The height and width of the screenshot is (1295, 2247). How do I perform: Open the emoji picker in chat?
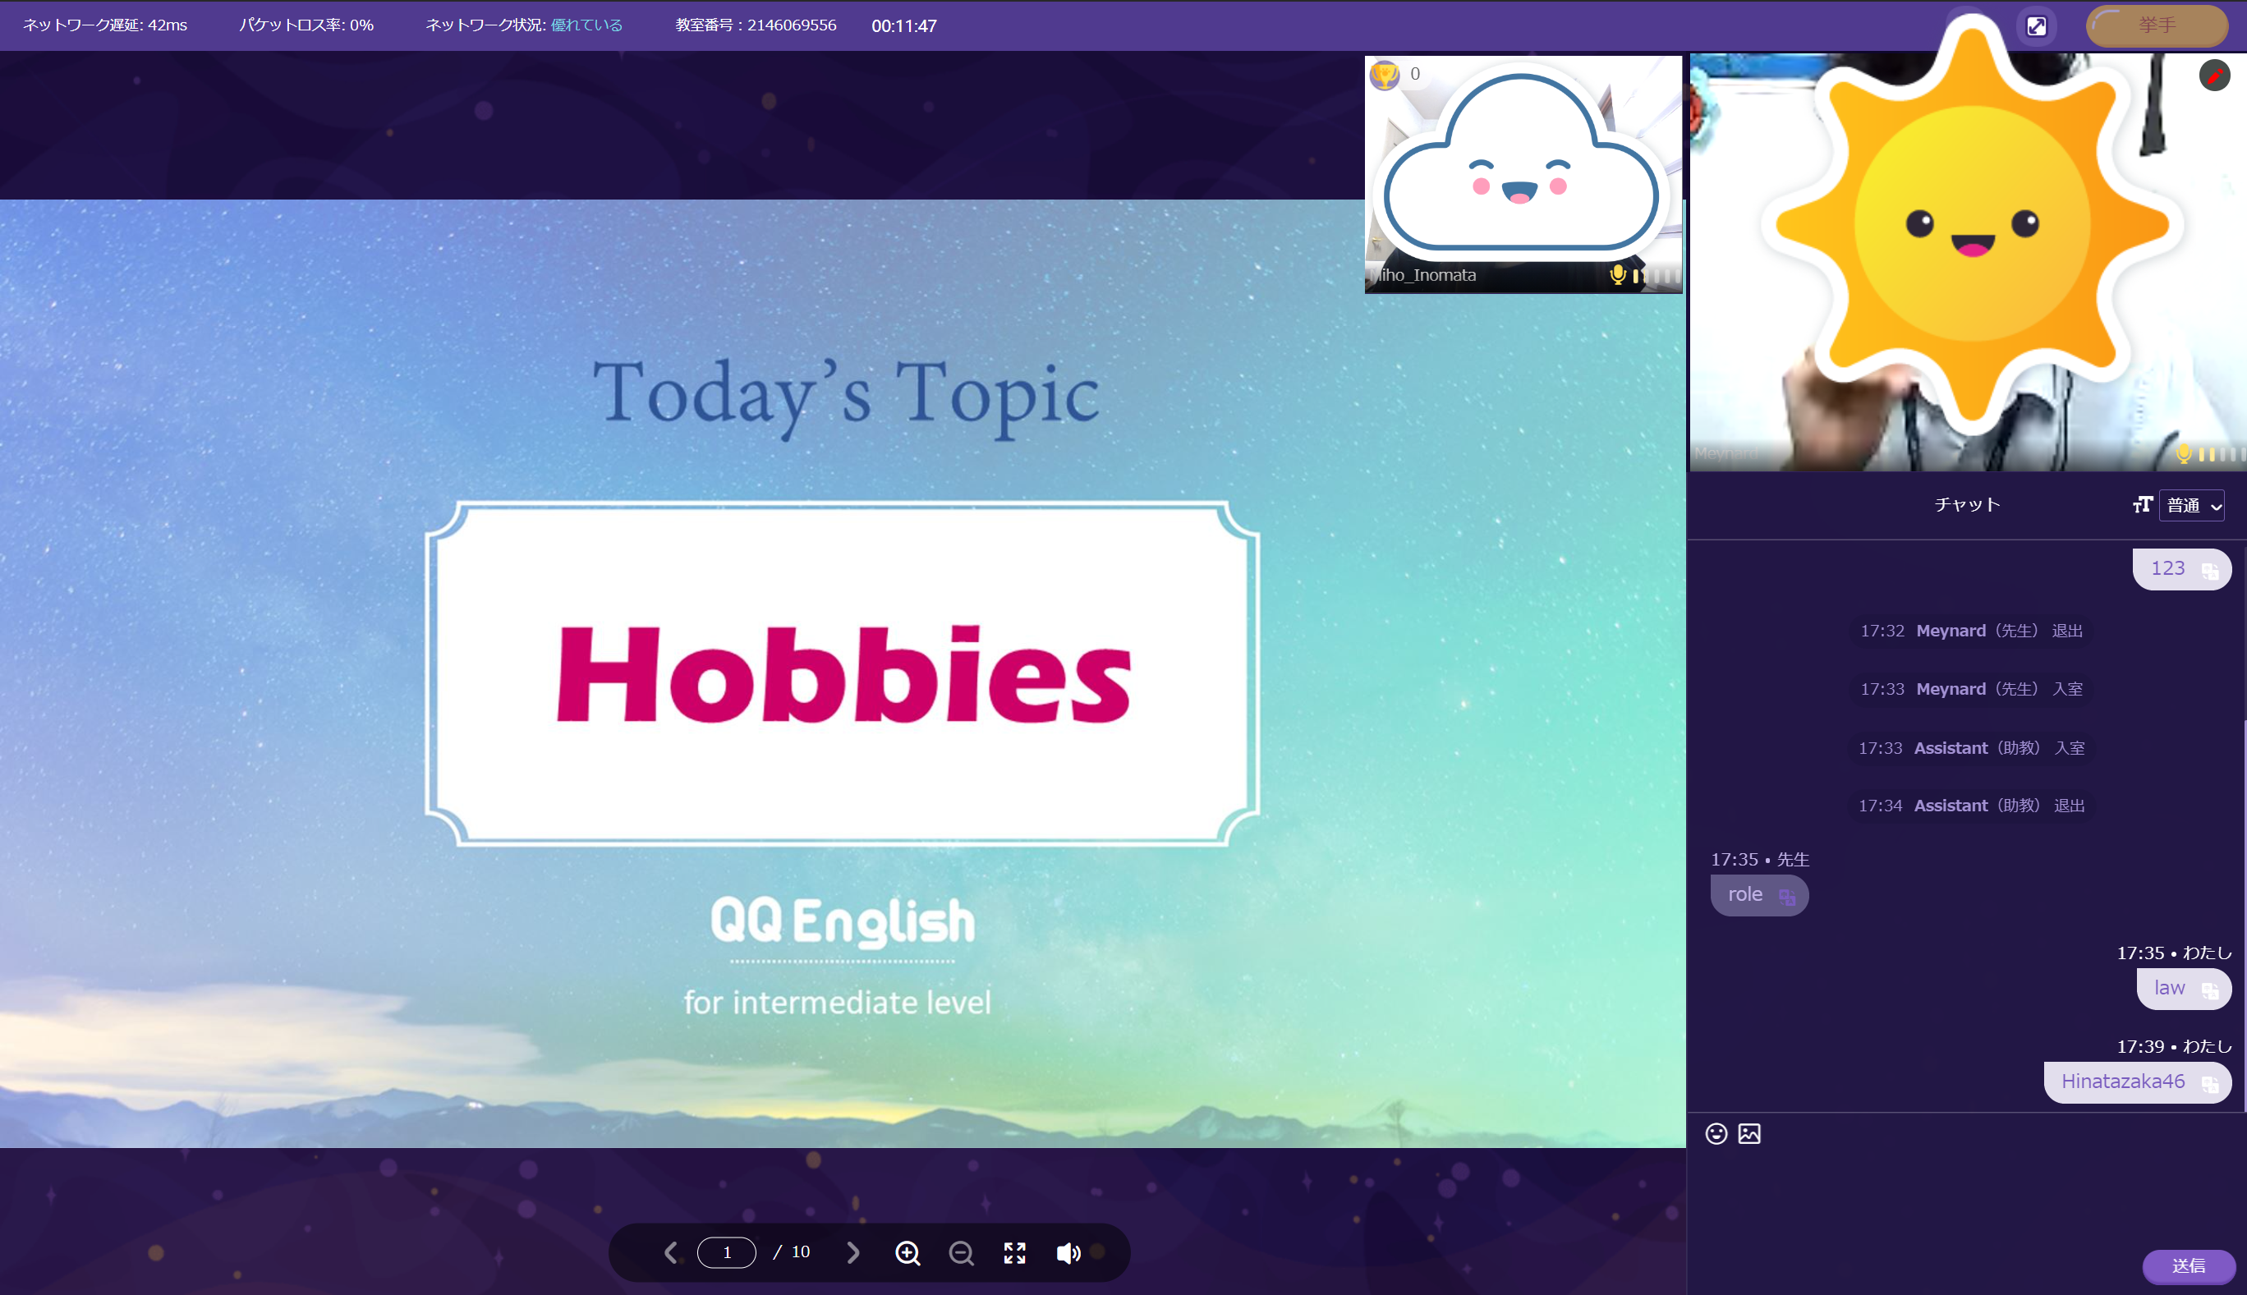[1716, 1133]
